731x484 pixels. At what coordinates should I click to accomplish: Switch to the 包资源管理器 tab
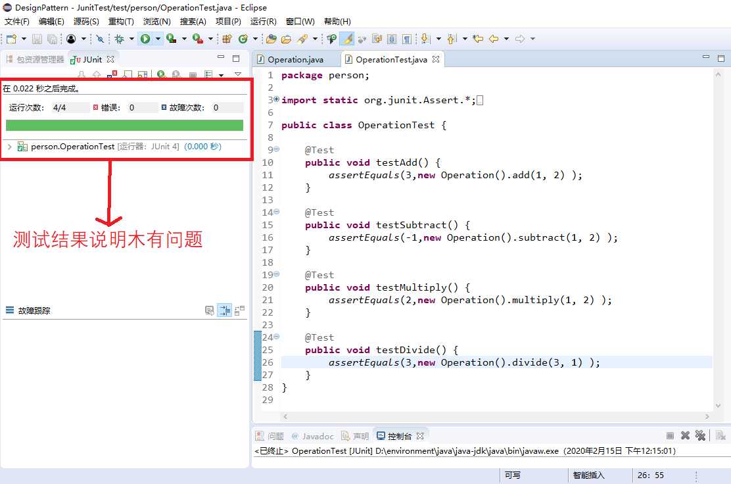[x=35, y=59]
